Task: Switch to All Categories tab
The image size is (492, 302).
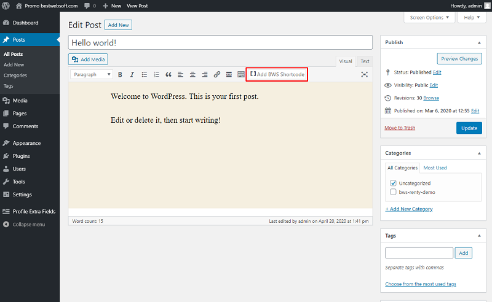Action: (402, 168)
